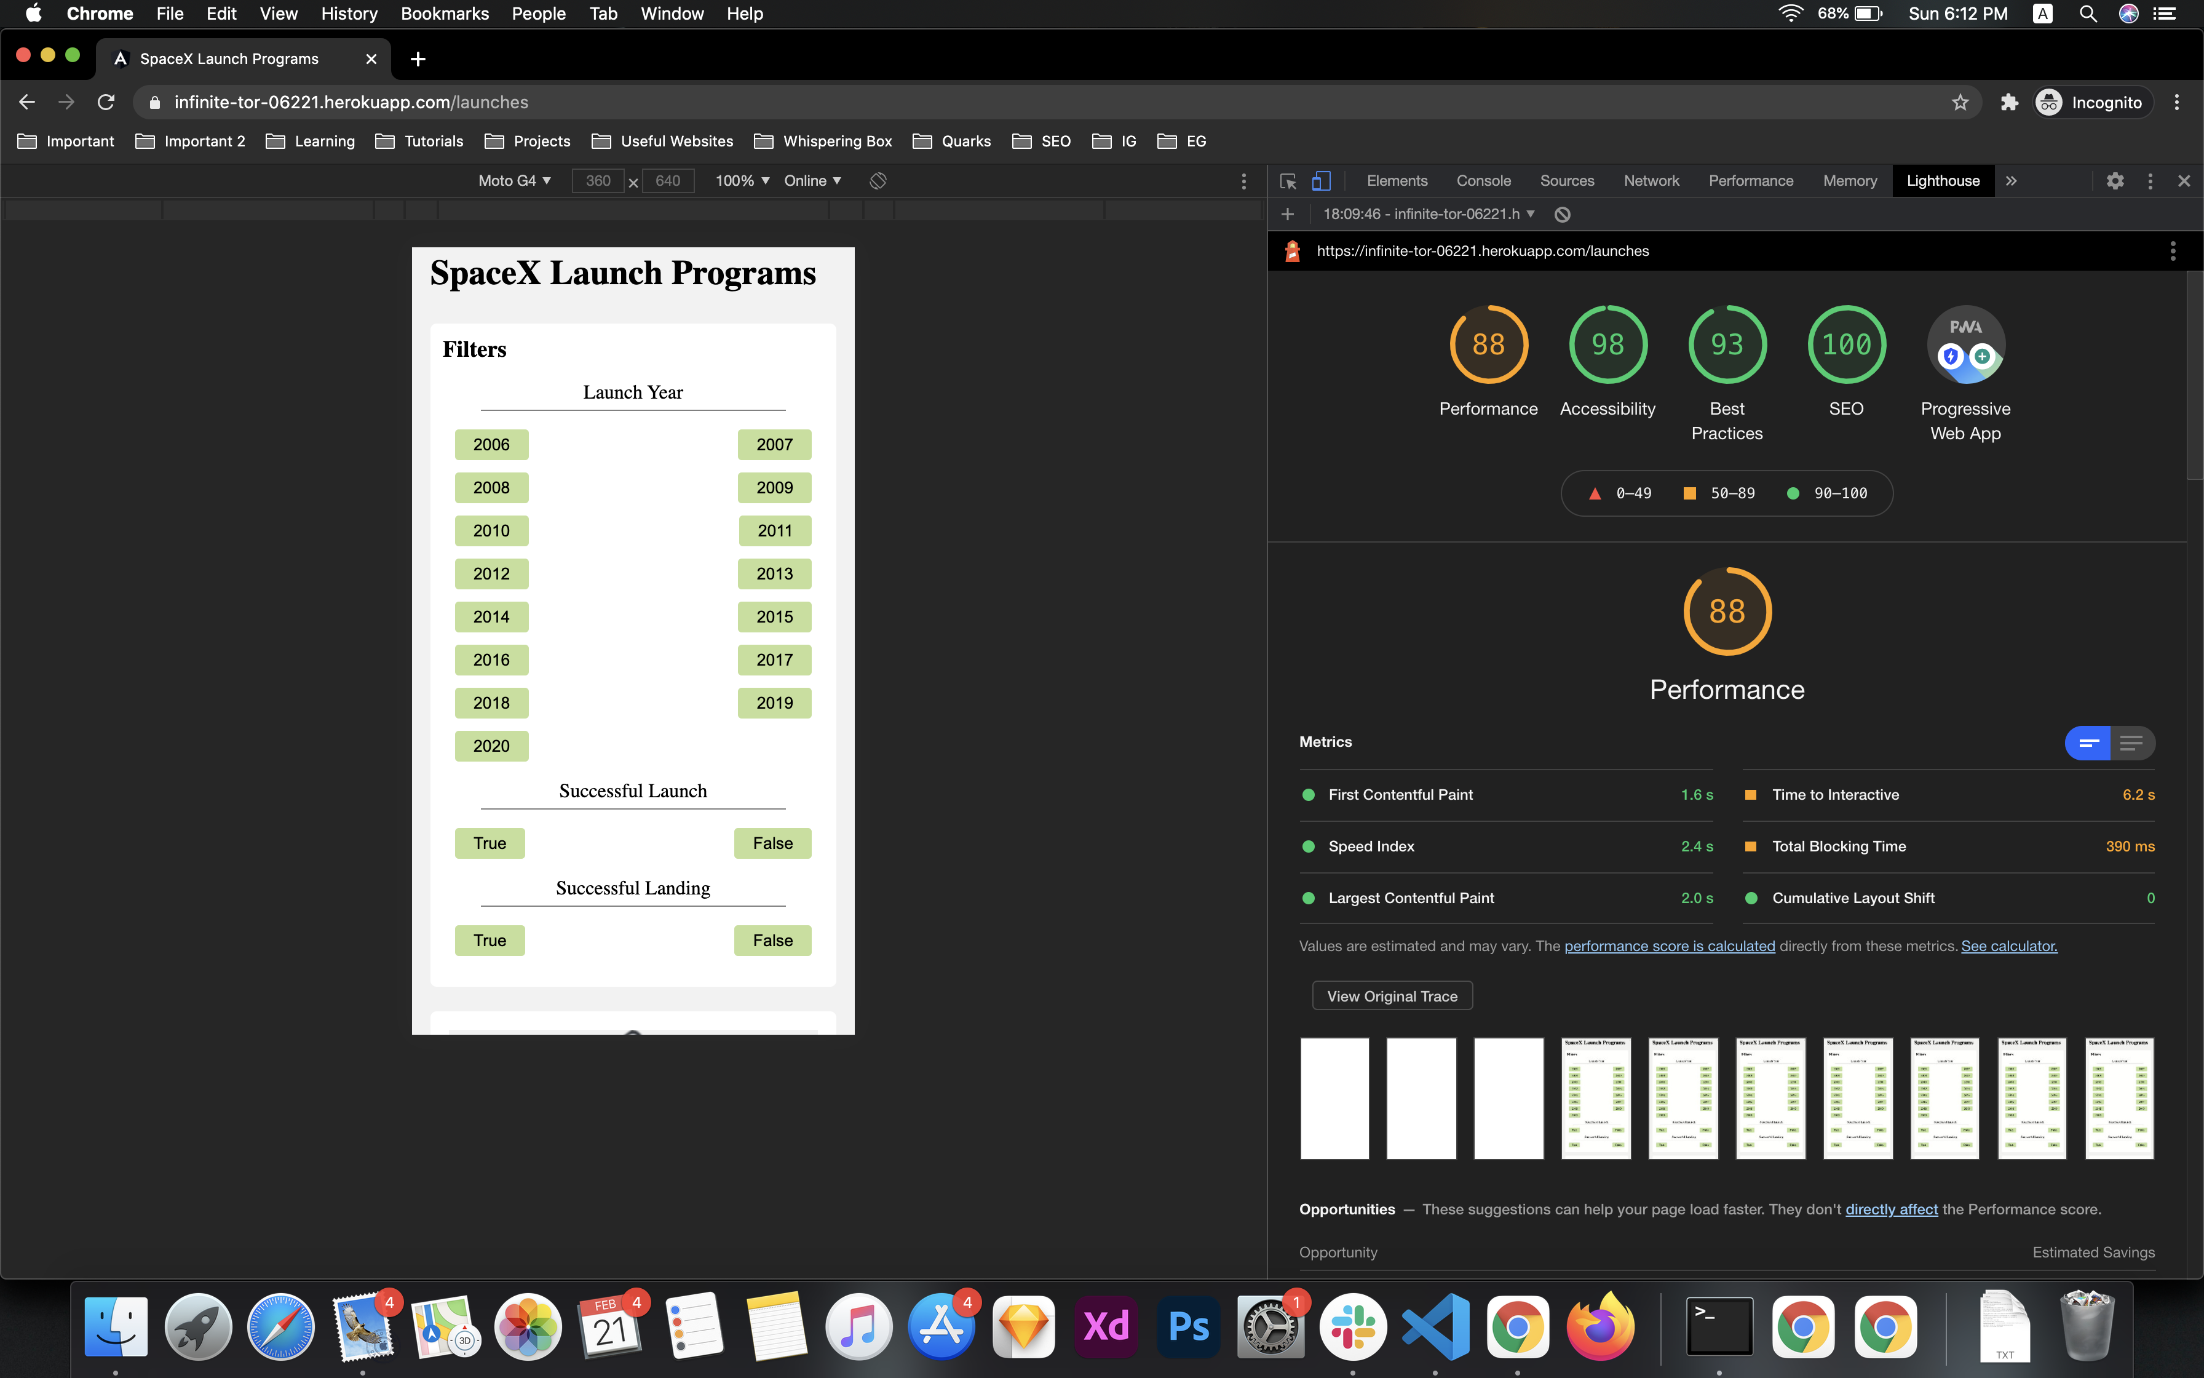Bookmark this page with the star icon
This screenshot has height=1378, width=2204.
point(1960,102)
